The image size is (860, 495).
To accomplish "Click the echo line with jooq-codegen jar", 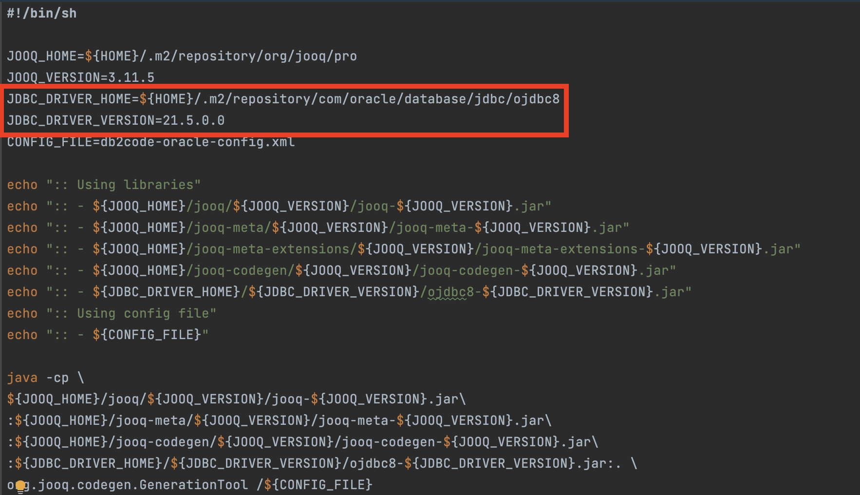I will pos(341,270).
